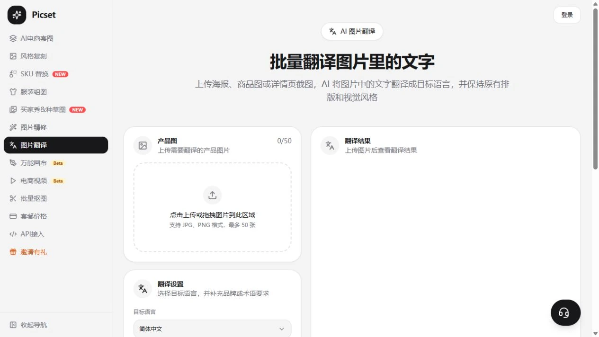Open 图片精修 menu item
Screen dimensions: 599x337
(x=56, y=127)
